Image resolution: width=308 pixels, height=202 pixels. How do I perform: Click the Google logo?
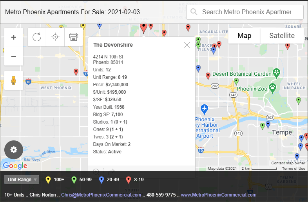click(x=15, y=166)
